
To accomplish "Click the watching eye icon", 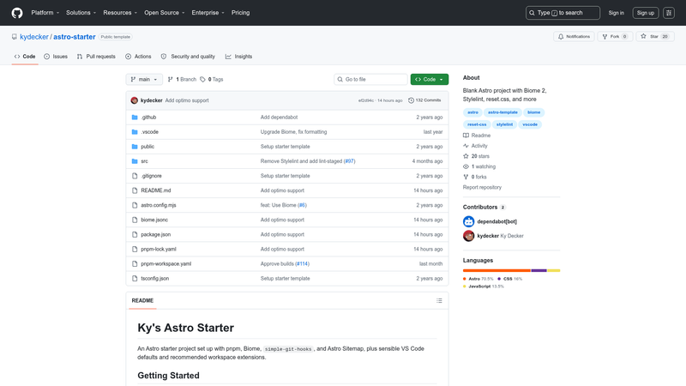I will 466,166.
